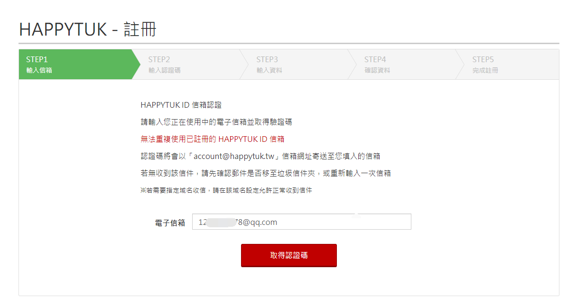Click the red 無法重複使用已註冊 warning text
This screenshot has width=567, height=307.
[212, 139]
